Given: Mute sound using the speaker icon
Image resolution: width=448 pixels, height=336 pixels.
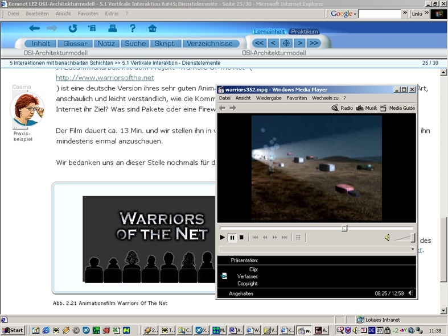Looking at the screenshot, I should click(387, 238).
